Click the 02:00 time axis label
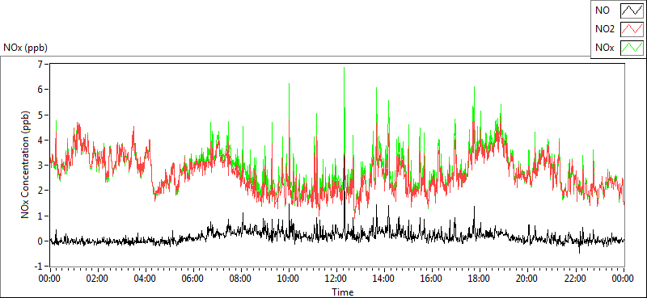 [97, 279]
